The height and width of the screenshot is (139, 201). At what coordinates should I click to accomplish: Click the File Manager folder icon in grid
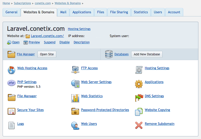click(x=12, y=97)
